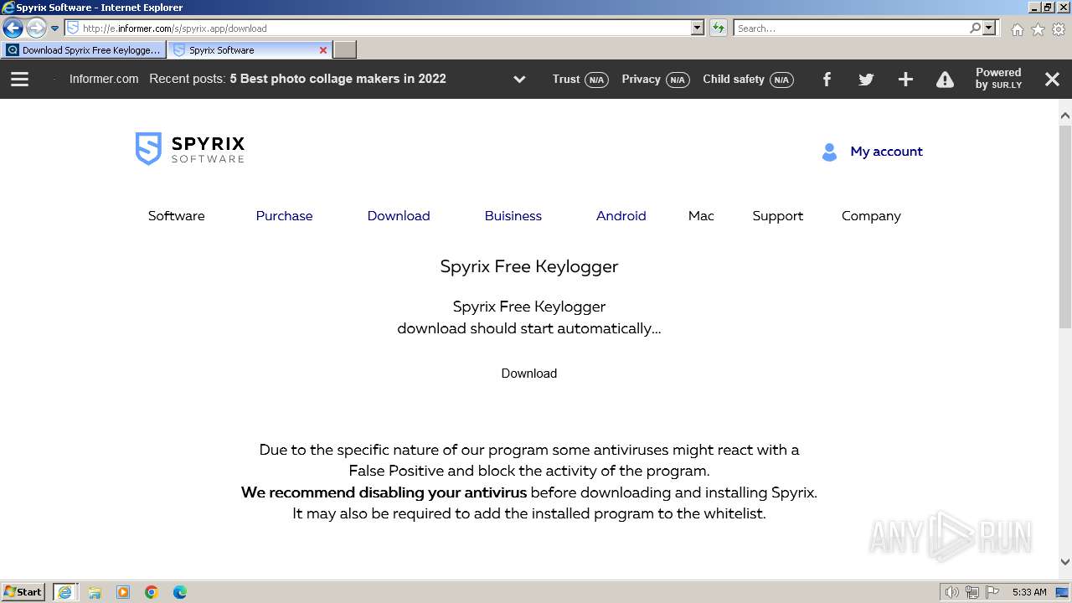Viewport: 1072px width, 603px height.
Task: Open the browser Home icon
Action: [x=1017, y=29]
